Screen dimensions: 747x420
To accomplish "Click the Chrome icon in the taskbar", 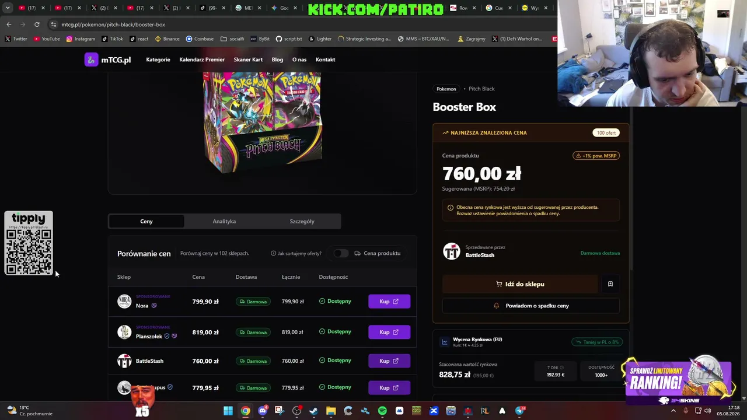I will [x=245, y=411].
